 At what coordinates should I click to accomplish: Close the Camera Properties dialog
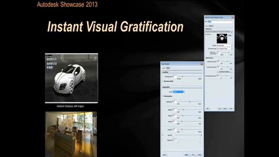click(x=202, y=64)
